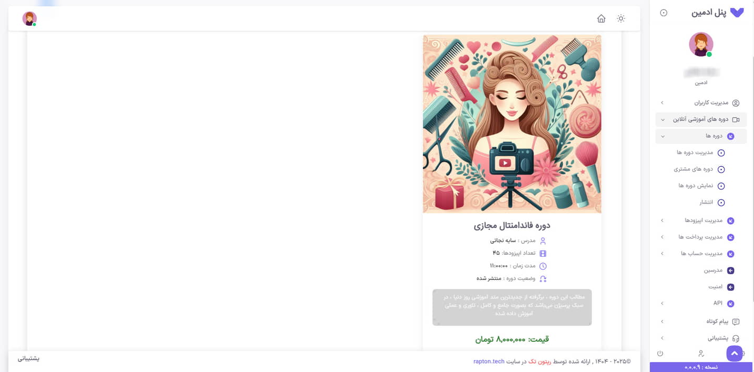Collapse the دوره های آموزشی آنلاین section
754x372 pixels.
(701, 119)
